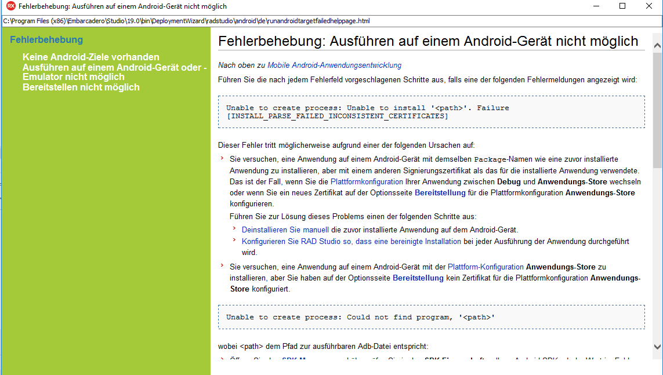Image resolution: width=663 pixels, height=375 pixels.
Task: Go to 'Ausführen auf einem Android-Gerät oder -Emulator' topic
Action: click(x=114, y=72)
